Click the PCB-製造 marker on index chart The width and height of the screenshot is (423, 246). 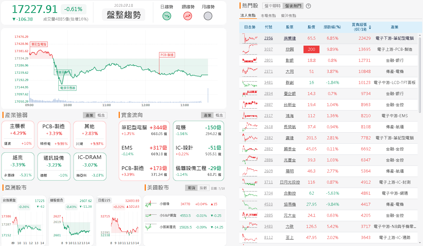pos(167,55)
